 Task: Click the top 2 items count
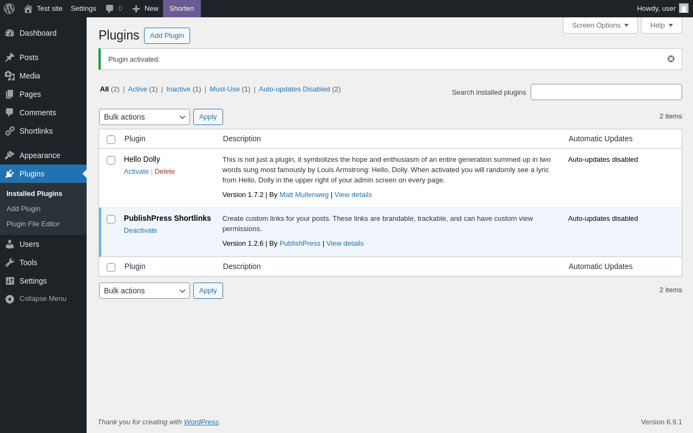tap(671, 116)
